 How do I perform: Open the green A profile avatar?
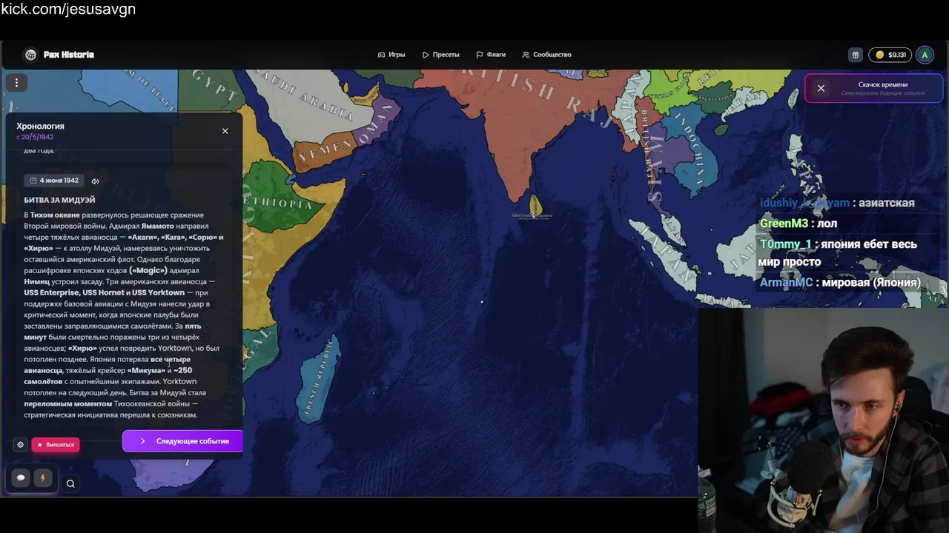pyautogui.click(x=925, y=55)
